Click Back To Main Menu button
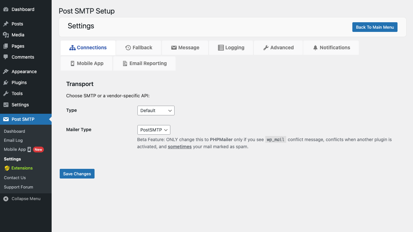This screenshot has width=413, height=232. pos(375,27)
